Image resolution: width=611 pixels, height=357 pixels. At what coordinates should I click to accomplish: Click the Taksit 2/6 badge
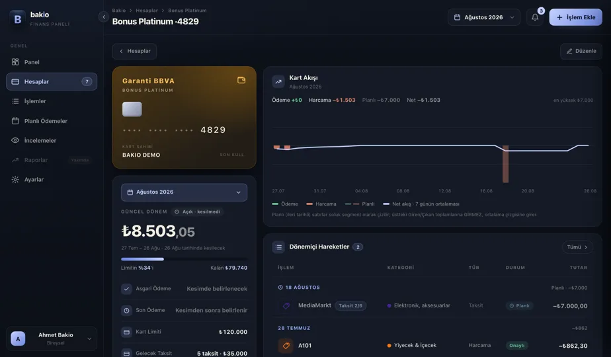click(x=350, y=305)
